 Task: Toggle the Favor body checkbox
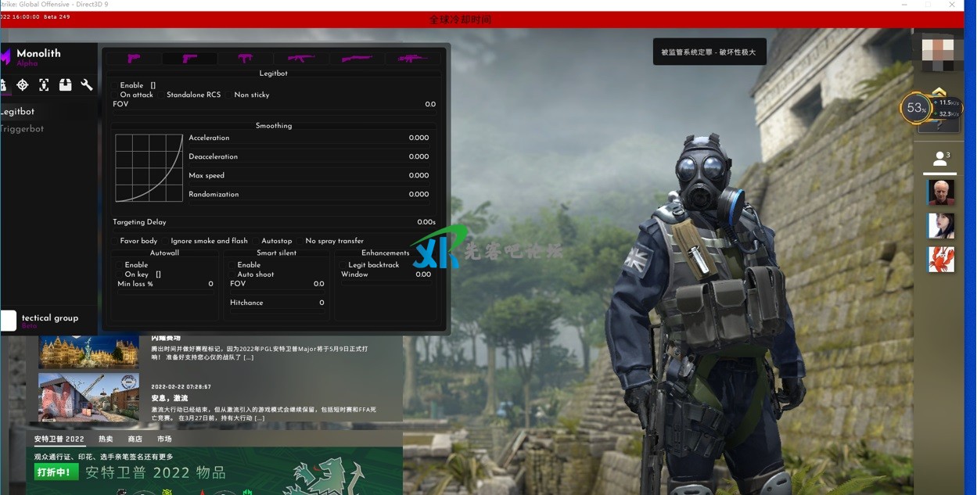pyautogui.click(x=116, y=241)
